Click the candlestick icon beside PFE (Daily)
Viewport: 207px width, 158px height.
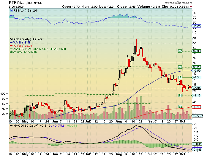[x=11, y=39]
